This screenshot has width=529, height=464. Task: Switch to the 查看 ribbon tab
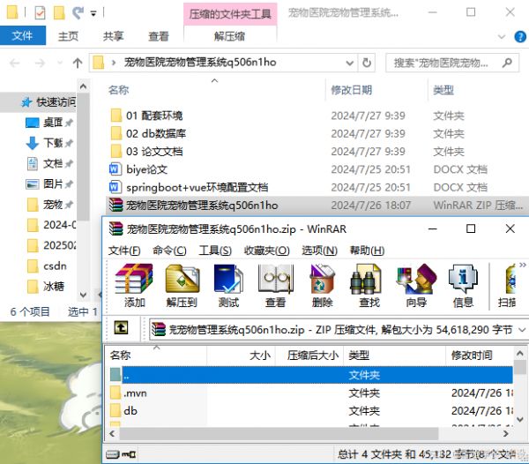(159, 36)
